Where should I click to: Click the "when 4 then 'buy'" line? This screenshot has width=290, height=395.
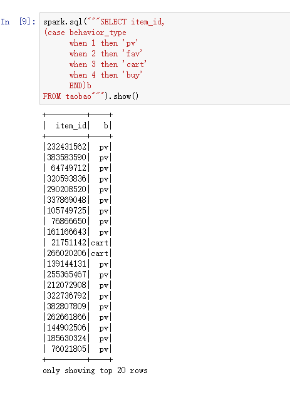pyautogui.click(x=106, y=75)
